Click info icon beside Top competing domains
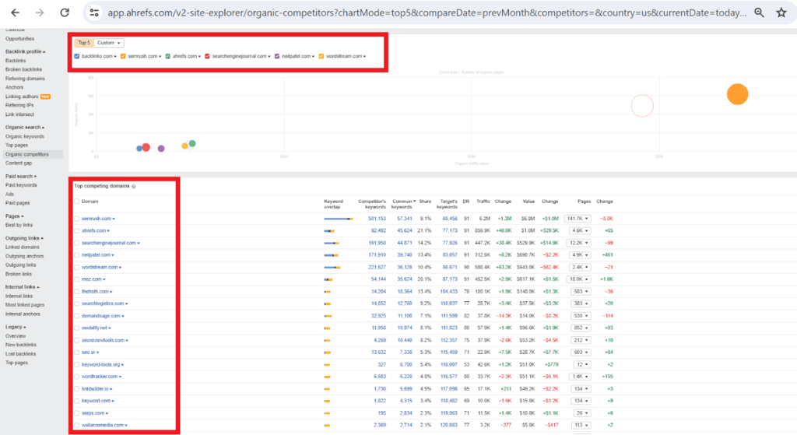Viewport: 797px width, 435px height. [134, 187]
